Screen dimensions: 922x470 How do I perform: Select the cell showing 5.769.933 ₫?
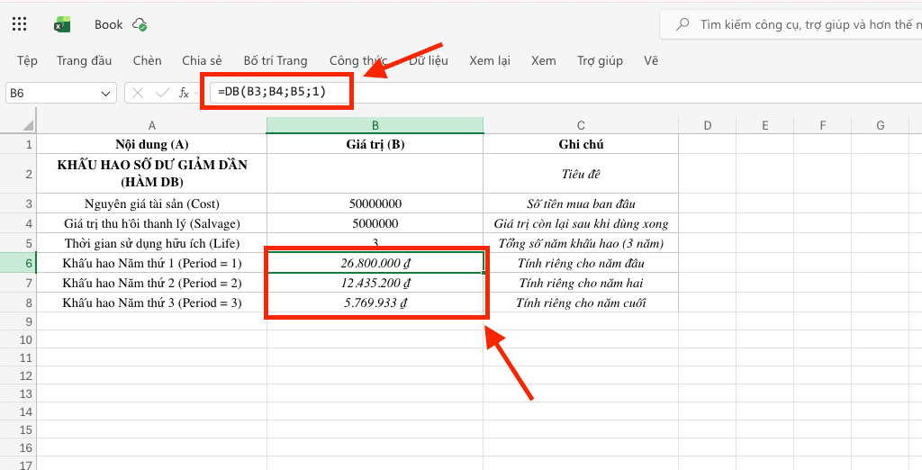click(x=375, y=303)
